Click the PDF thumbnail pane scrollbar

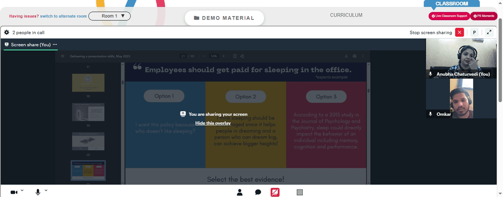coord(122,82)
